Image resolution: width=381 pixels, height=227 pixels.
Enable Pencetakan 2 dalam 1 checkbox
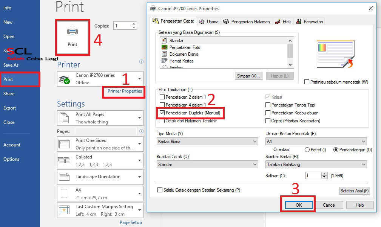[x=162, y=97]
